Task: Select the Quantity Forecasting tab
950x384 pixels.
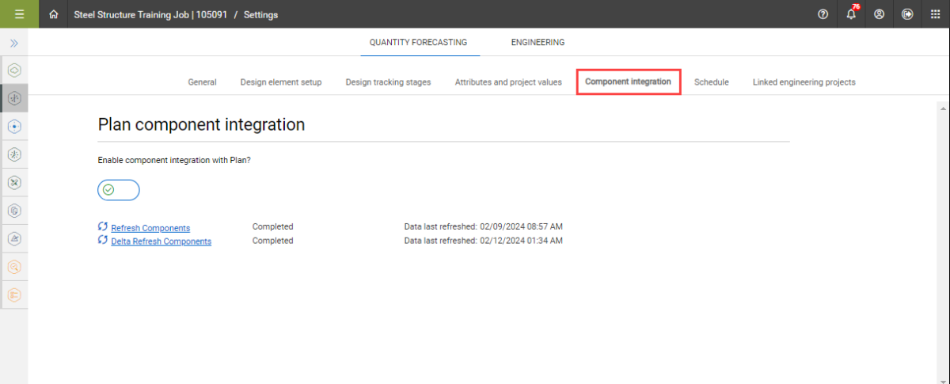Action: tap(418, 43)
